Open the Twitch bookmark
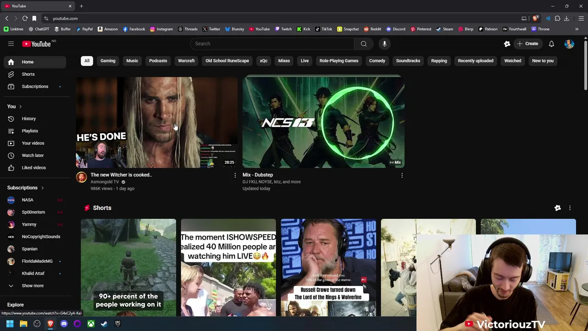The image size is (588, 331). [283, 29]
